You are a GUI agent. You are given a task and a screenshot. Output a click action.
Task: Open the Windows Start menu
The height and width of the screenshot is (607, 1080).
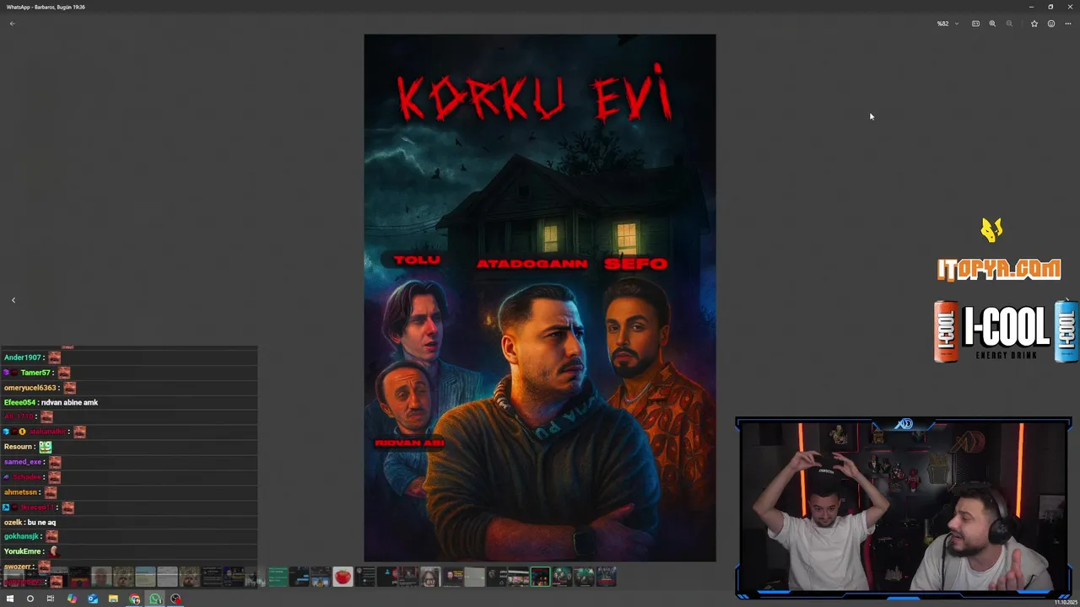point(10,599)
